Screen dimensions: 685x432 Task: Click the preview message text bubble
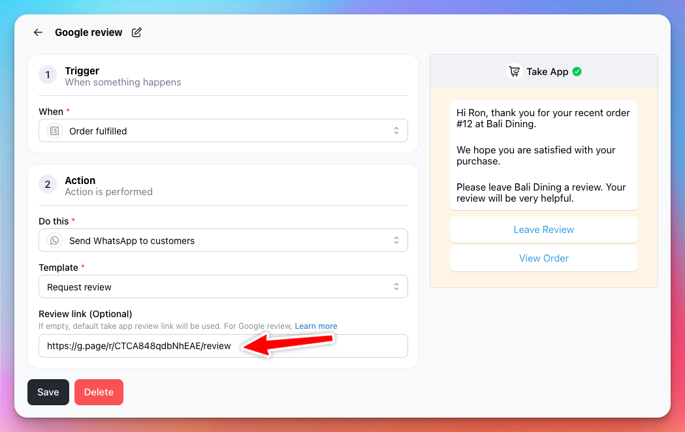[x=543, y=155]
